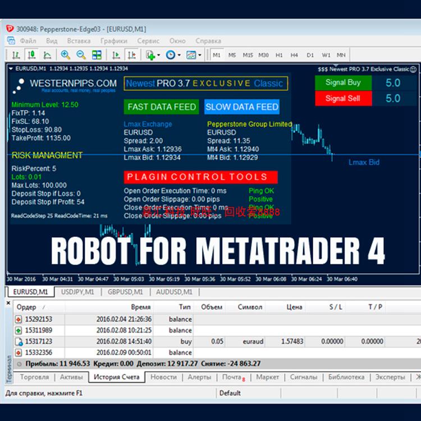Screen dimensions: 421x421
Task: Open the Почта terminal tab
Action: [233, 377]
